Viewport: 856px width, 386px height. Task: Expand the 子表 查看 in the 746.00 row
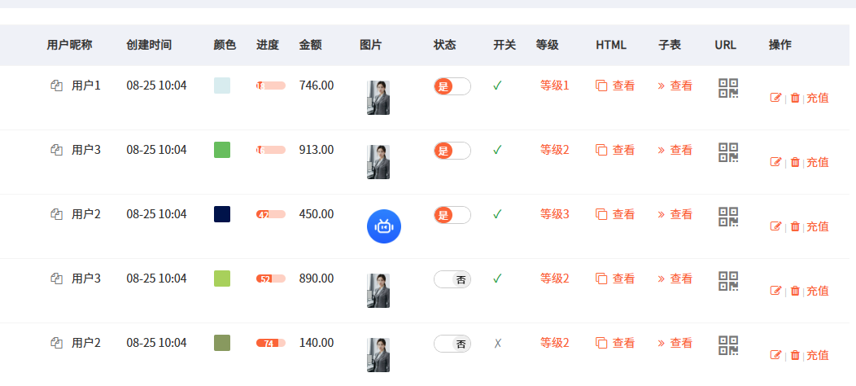(x=675, y=86)
